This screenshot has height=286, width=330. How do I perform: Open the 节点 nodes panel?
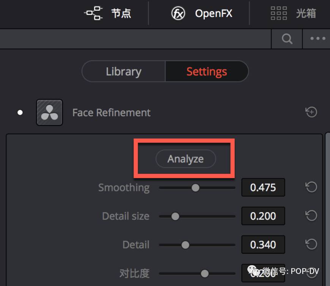[108, 14]
